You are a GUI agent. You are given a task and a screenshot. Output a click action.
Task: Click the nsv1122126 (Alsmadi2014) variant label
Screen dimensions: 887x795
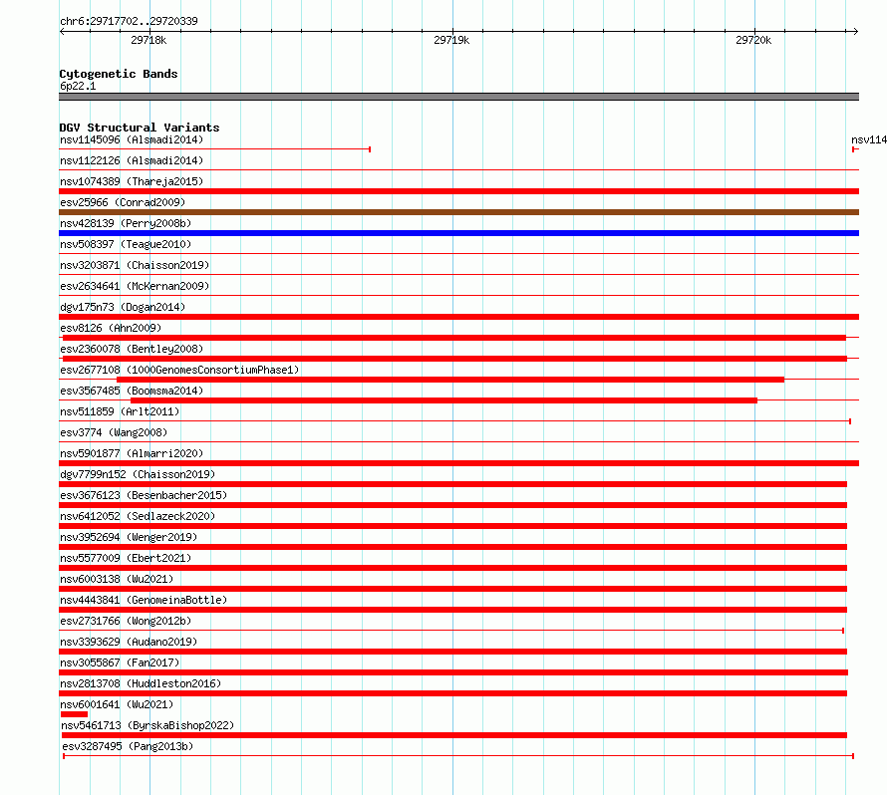(x=132, y=160)
